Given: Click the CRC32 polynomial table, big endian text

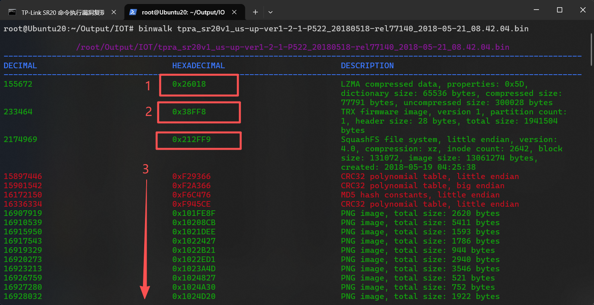Looking at the screenshot, I should (423, 185).
